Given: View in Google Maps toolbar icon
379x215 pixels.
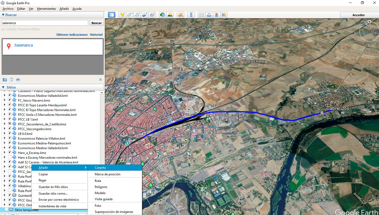Looking at the screenshot, I should [x=224, y=15].
